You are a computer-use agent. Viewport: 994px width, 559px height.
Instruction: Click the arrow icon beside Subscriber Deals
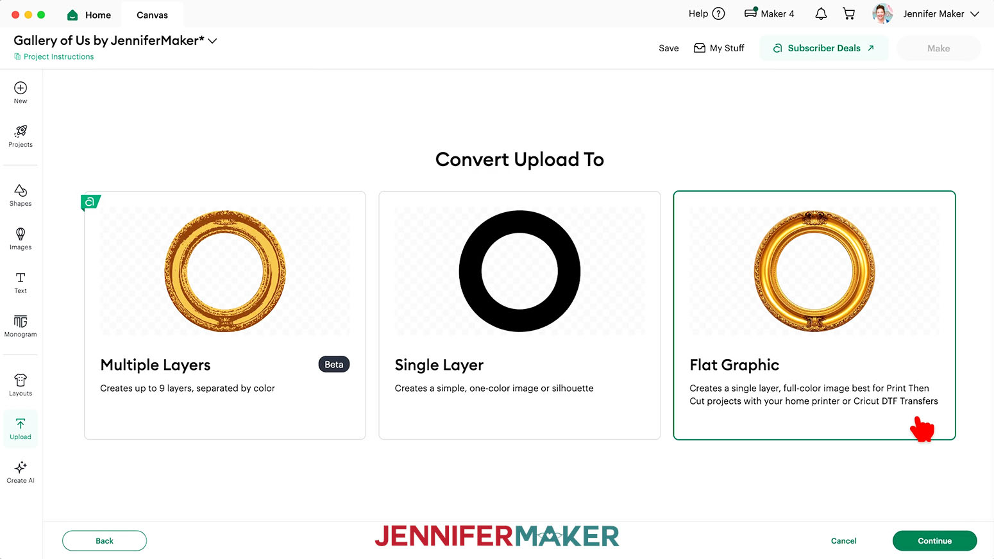tap(871, 48)
